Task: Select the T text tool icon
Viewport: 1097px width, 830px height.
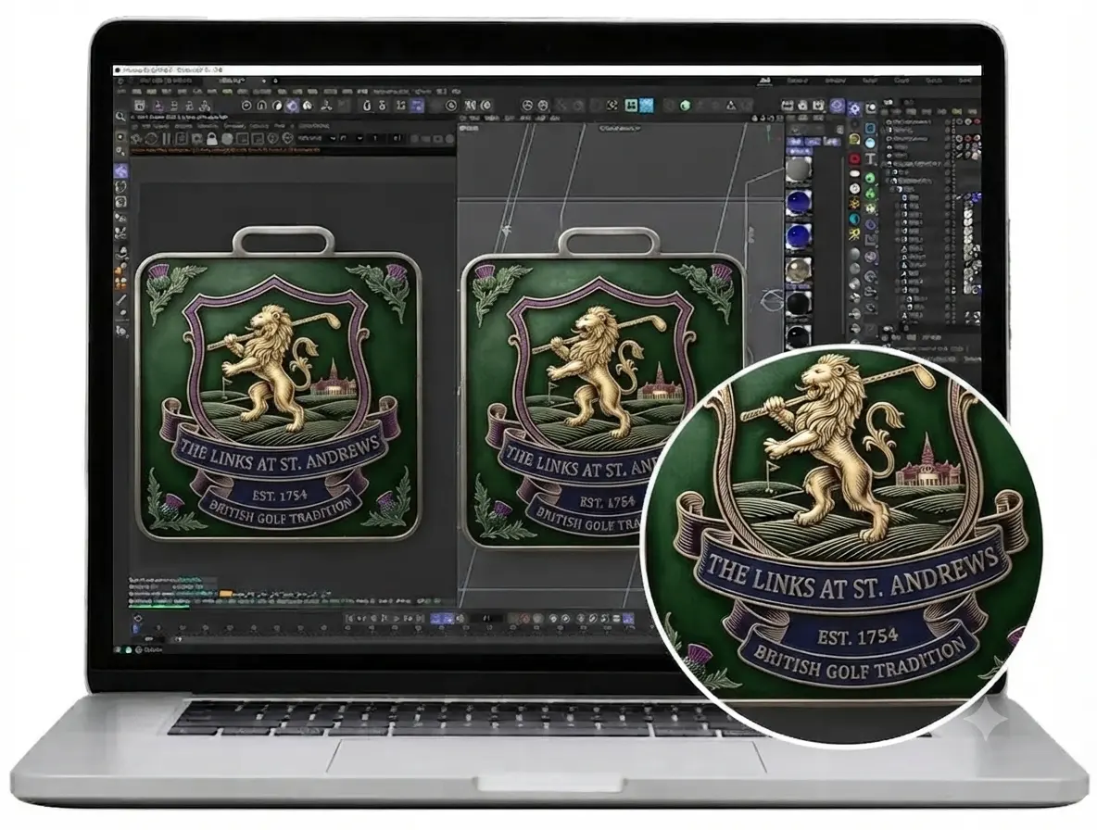Action: pos(870,158)
